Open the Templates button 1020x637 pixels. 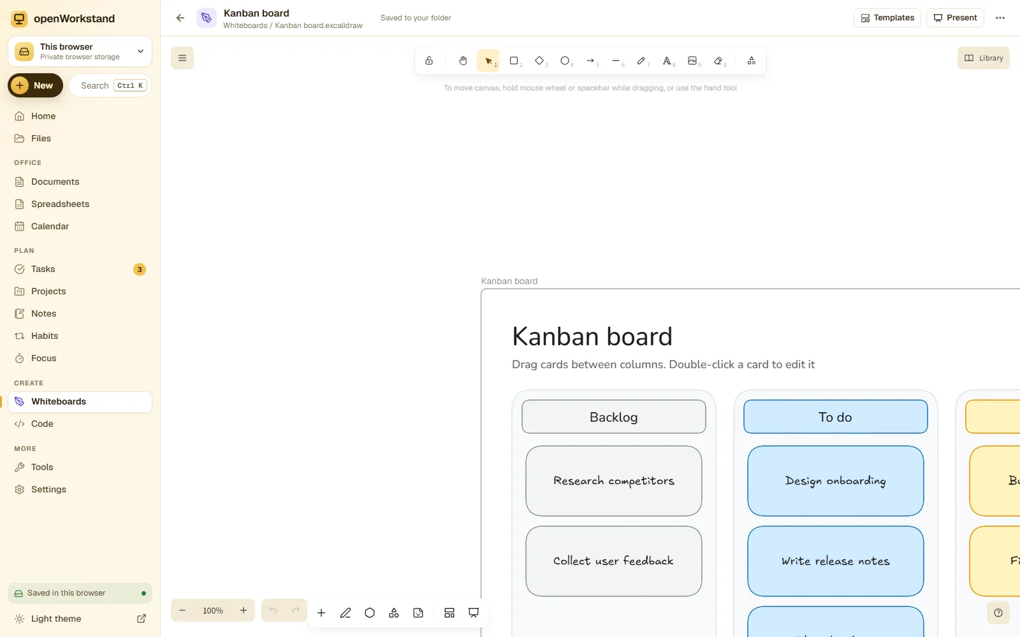(x=887, y=18)
